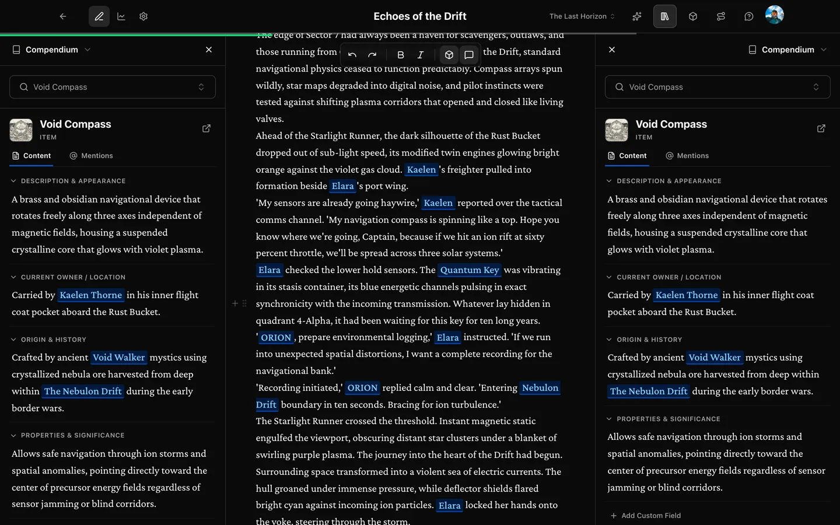This screenshot has width=840, height=525.
Task: Switch to Mentions tab in right panel
Action: [687, 156]
